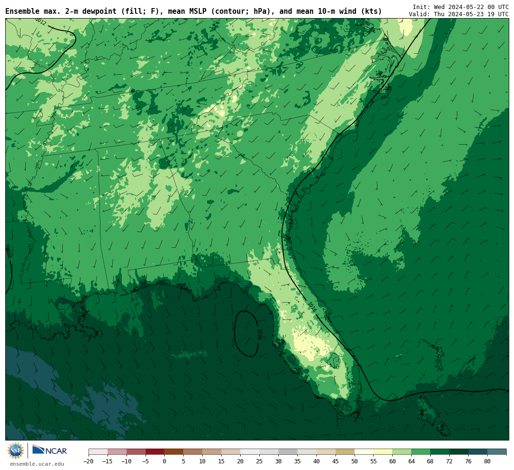The image size is (514, 470).
Task: Click the pale yellow swatch between 55 and 60
Action: tap(383, 452)
